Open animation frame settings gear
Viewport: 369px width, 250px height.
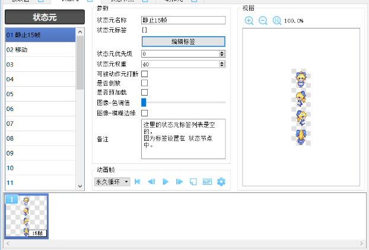[221, 182]
